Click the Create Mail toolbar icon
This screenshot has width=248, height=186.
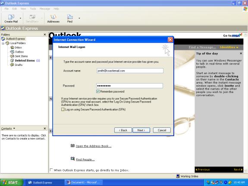pos(11,17)
